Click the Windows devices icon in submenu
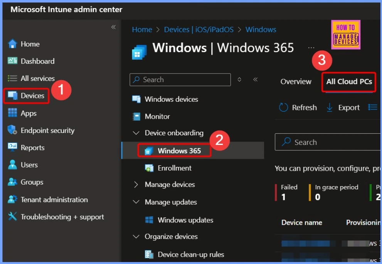382x264 pixels. (136, 99)
